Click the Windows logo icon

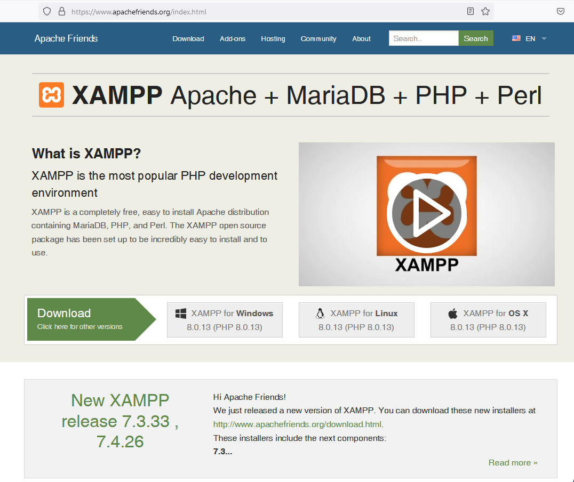[x=180, y=314]
